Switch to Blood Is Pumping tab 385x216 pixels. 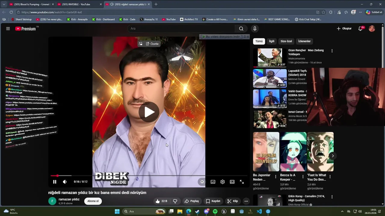32,4
